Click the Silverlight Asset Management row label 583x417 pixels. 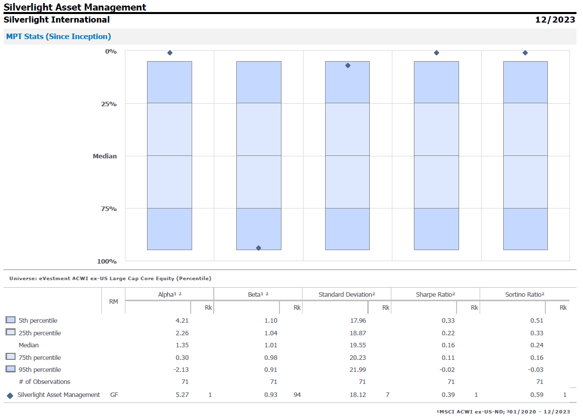pos(59,395)
